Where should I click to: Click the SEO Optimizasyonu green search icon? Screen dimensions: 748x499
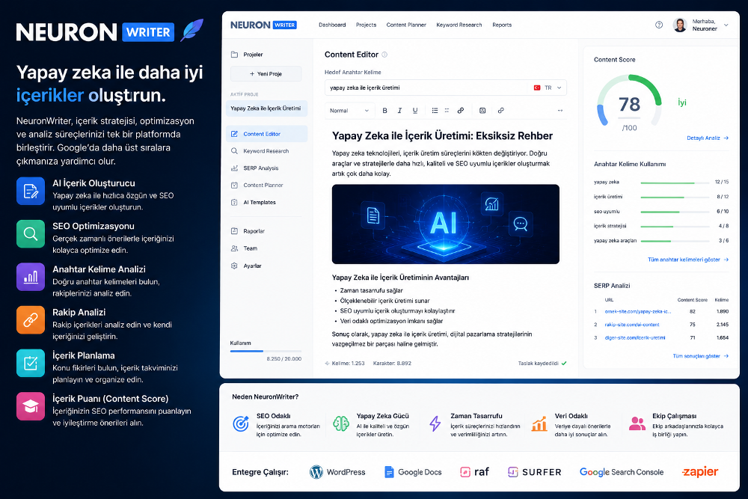point(31,233)
